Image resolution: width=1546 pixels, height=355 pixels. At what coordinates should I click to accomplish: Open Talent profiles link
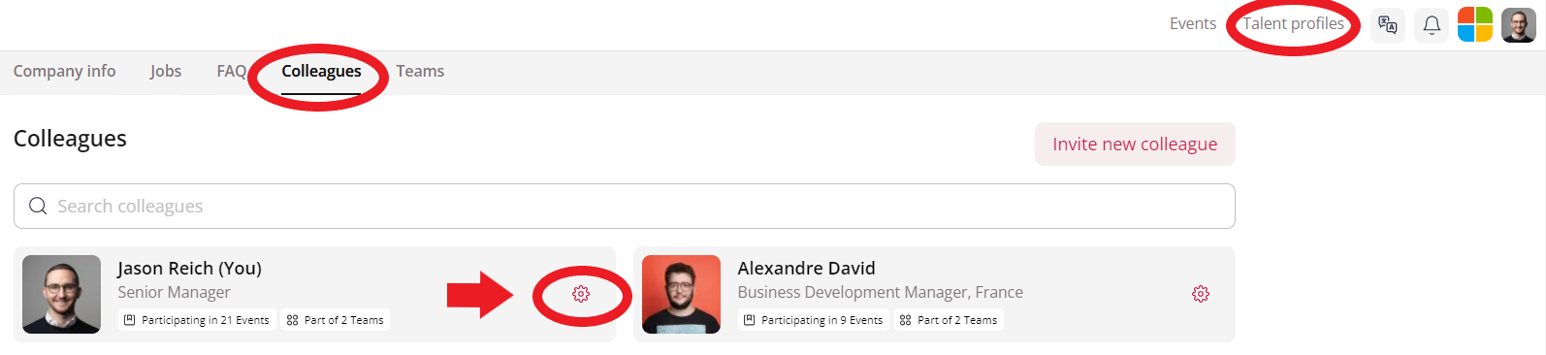1293,24
